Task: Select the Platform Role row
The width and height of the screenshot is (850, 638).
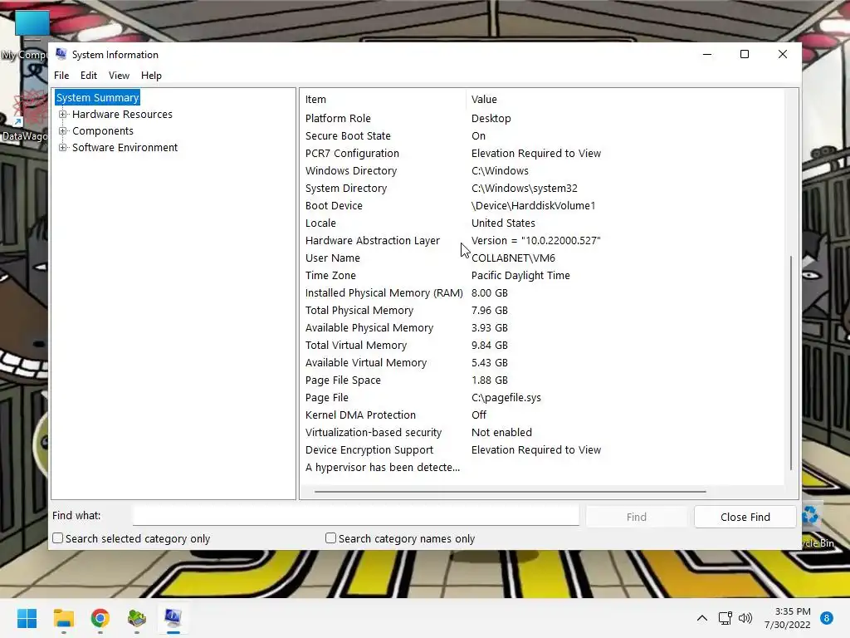Action: click(542, 118)
